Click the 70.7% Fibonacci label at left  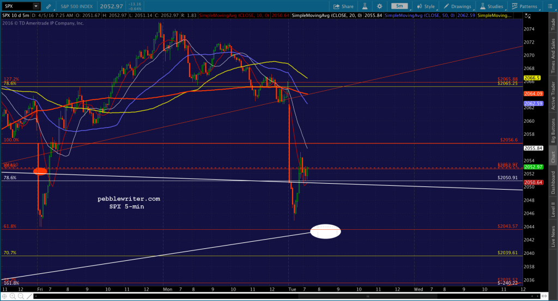(x=10, y=253)
